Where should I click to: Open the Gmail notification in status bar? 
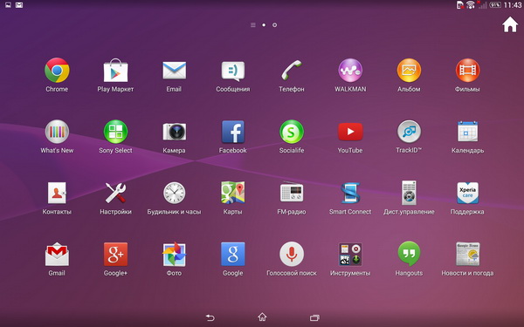(x=19, y=5)
